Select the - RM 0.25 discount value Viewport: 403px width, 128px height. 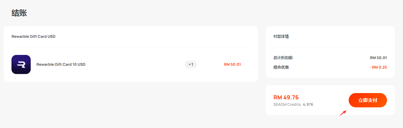coord(378,67)
